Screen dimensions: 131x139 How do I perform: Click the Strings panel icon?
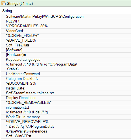[3, 3]
